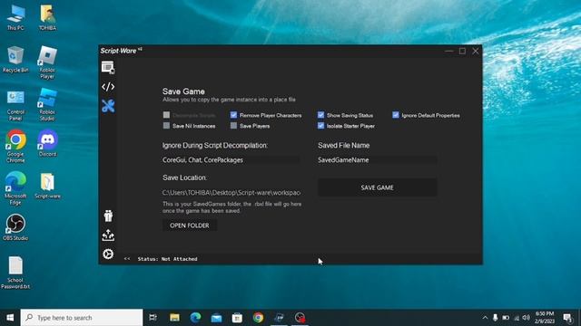Select the Recycle Bin desktop icon

click(x=15, y=60)
